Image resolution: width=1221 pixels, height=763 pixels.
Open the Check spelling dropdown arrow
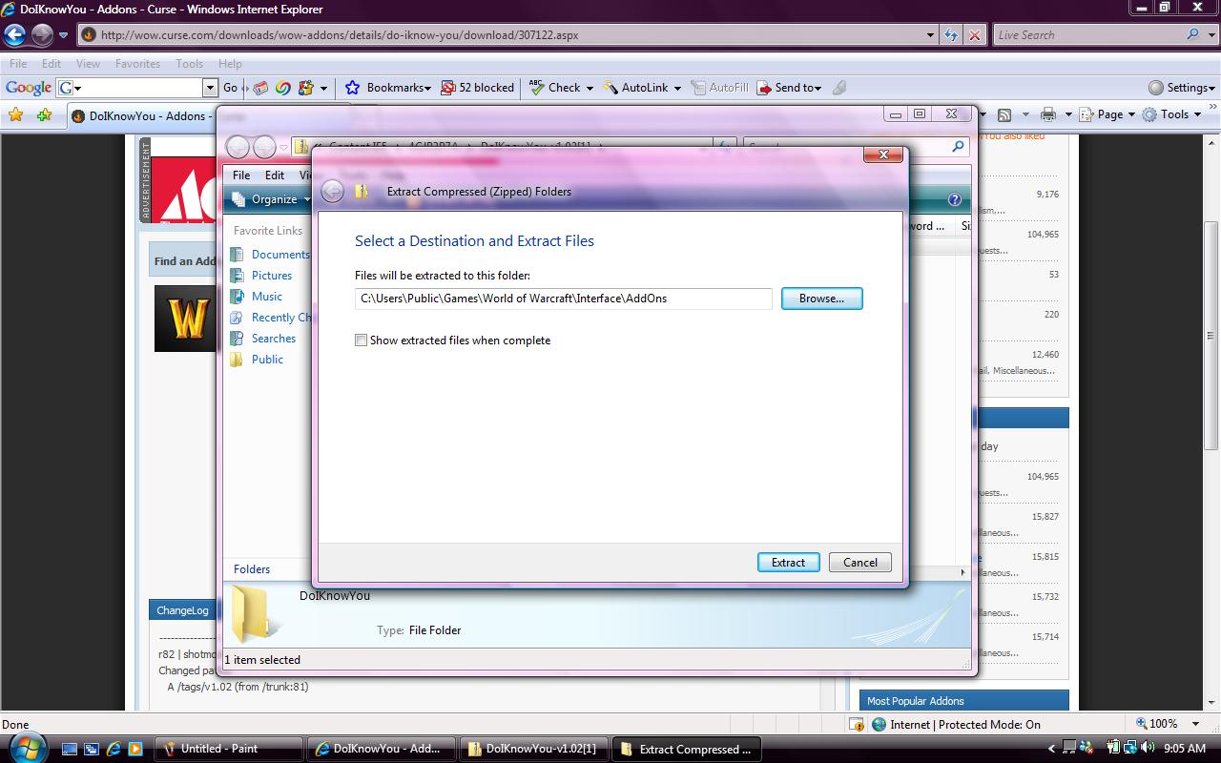[589, 88]
